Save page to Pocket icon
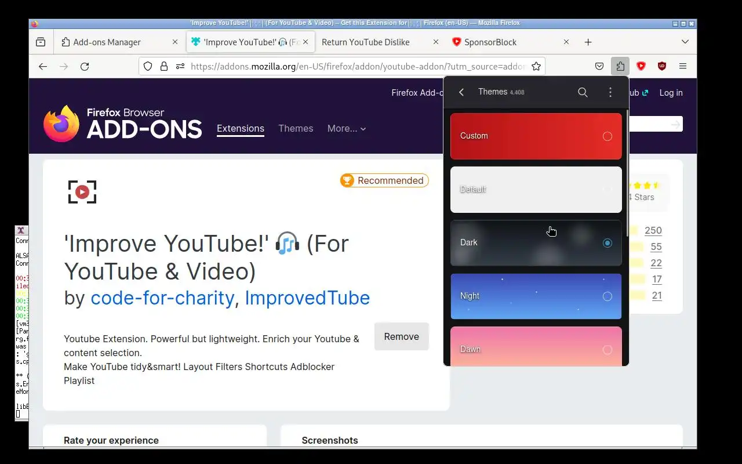This screenshot has height=464, width=742. tap(599, 66)
